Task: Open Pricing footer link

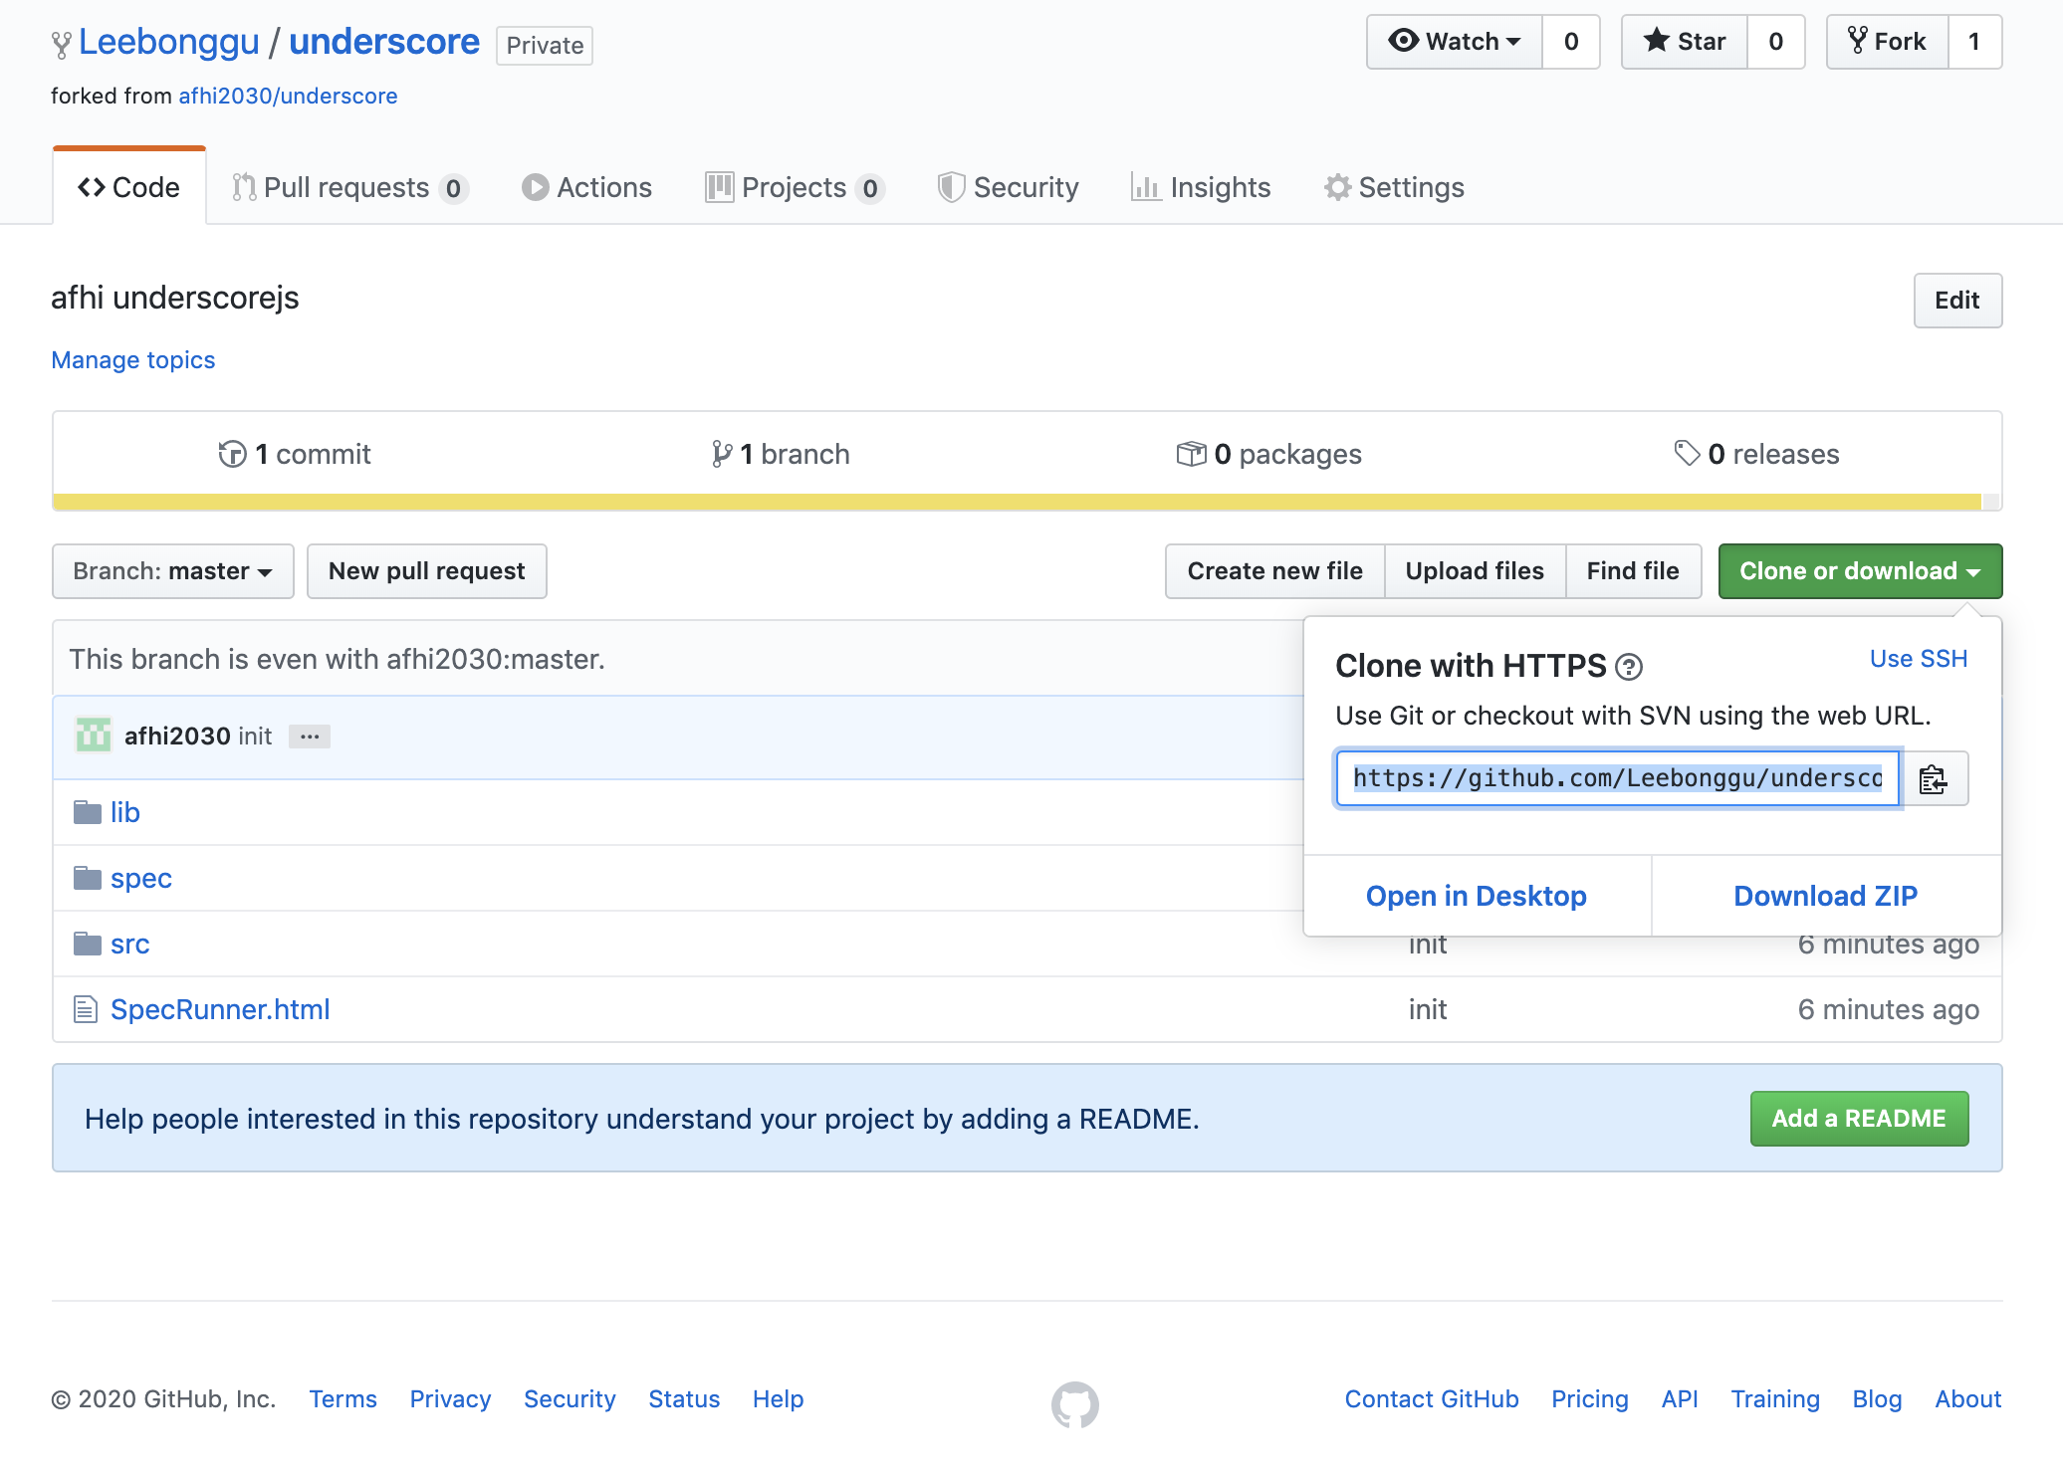Action: (1590, 1399)
